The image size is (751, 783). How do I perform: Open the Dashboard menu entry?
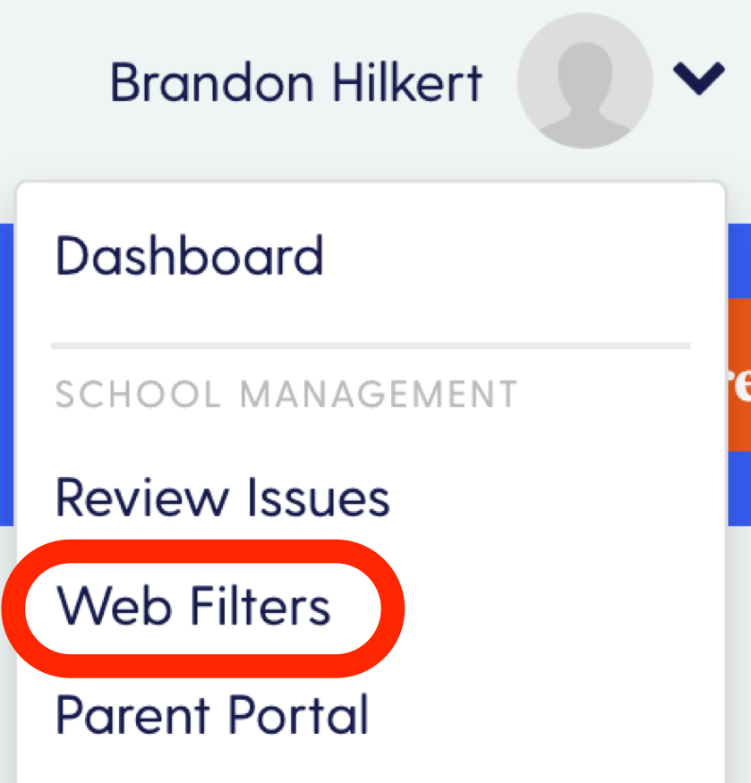[x=190, y=256]
